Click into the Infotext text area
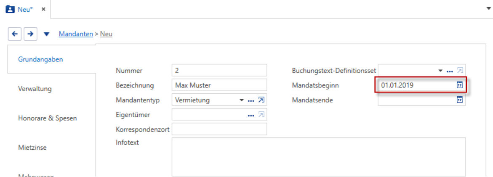 319,156
